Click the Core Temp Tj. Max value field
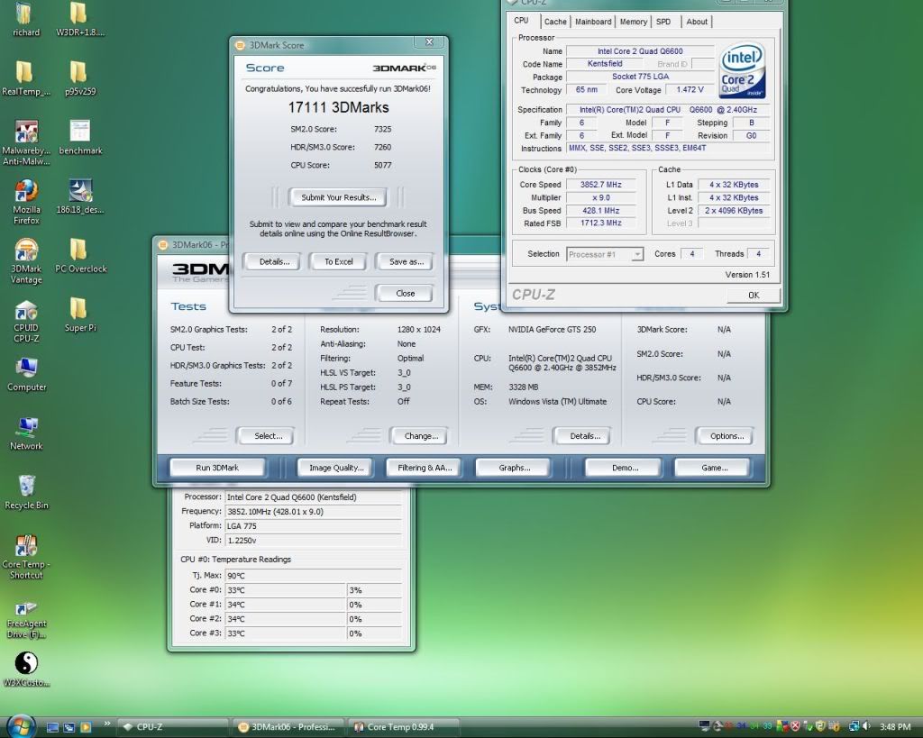 313,576
